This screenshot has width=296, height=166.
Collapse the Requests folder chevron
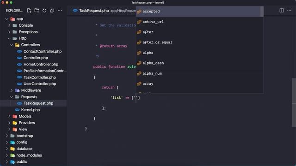coord(12,97)
